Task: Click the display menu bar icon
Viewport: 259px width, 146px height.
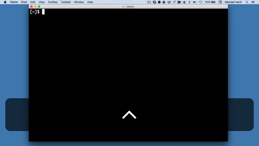Action: (220, 2)
